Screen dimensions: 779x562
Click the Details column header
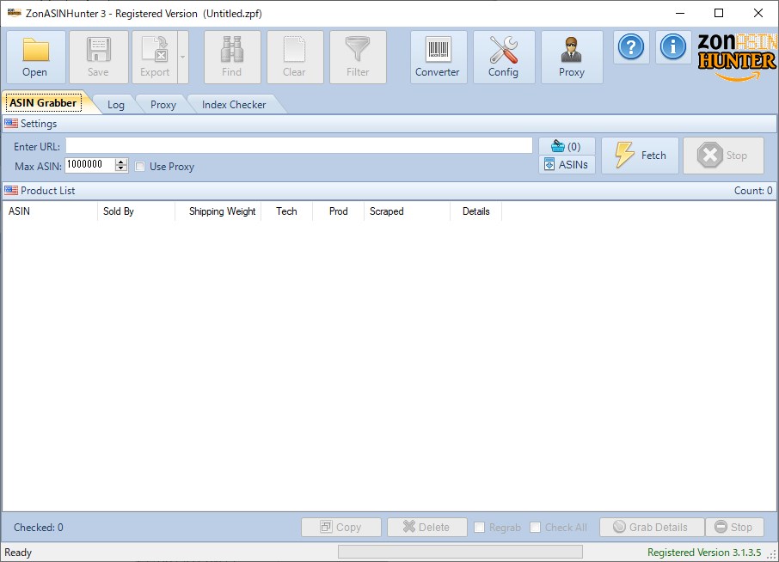click(x=476, y=211)
